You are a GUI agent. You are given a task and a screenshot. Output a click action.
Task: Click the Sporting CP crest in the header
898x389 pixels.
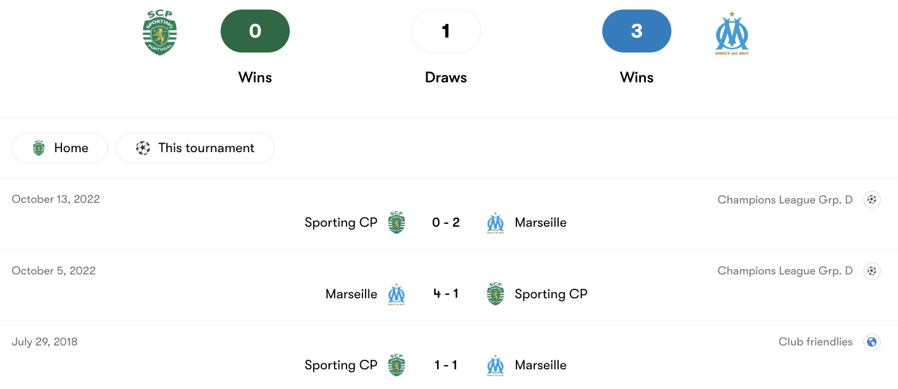tap(160, 31)
